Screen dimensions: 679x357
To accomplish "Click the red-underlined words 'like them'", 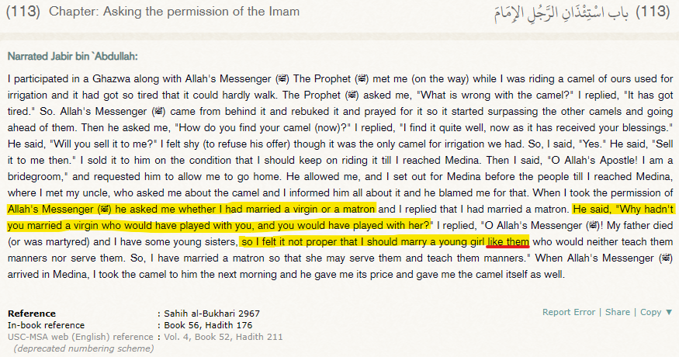I will coord(508,241).
